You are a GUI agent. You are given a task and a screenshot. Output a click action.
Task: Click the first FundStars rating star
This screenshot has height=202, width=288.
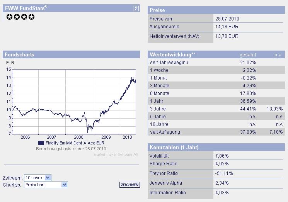10,17
